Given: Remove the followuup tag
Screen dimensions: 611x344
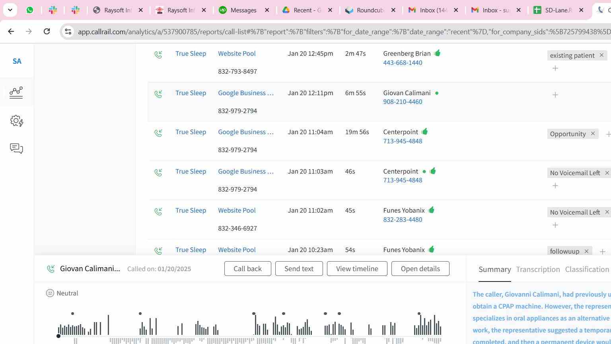Looking at the screenshot, I should (x=586, y=251).
